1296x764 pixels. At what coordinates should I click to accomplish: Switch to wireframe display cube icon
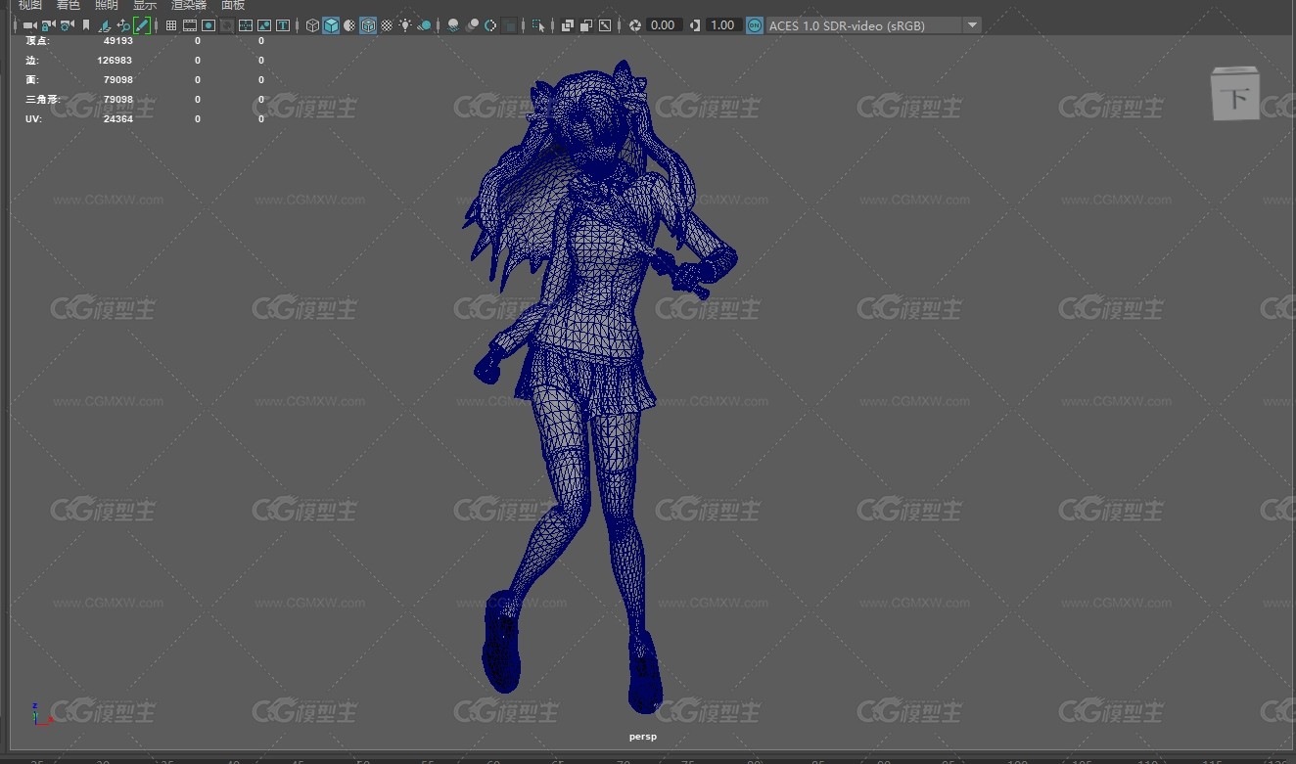(312, 25)
